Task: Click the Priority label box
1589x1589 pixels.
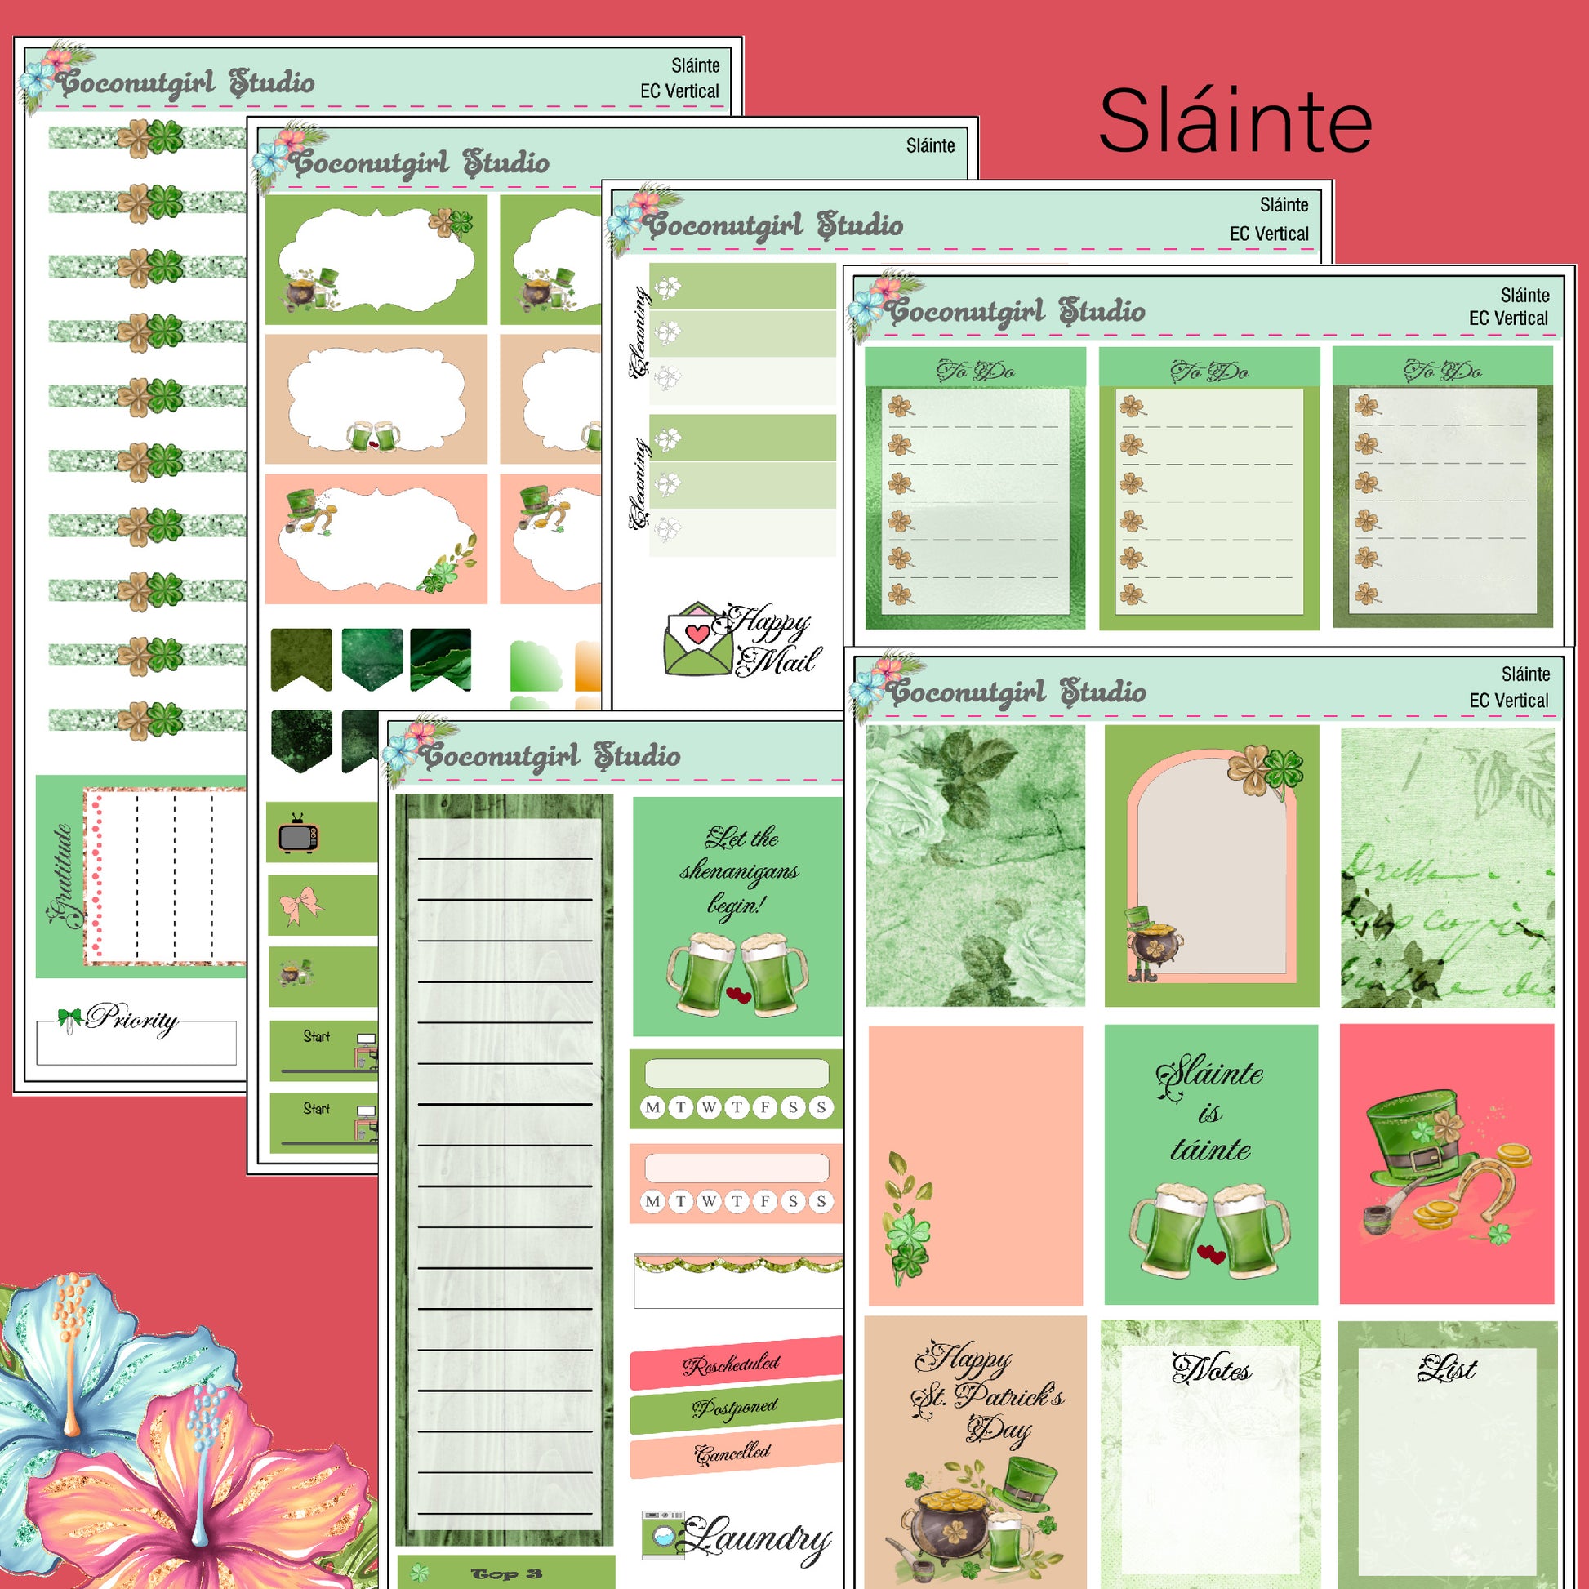Action: click(136, 1041)
